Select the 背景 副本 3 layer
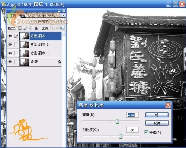Image resolution: width=186 pixels, height=148 pixels. pyautogui.click(x=41, y=53)
